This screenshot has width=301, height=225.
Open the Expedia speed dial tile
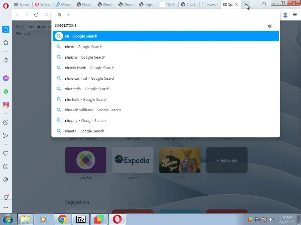point(133,160)
